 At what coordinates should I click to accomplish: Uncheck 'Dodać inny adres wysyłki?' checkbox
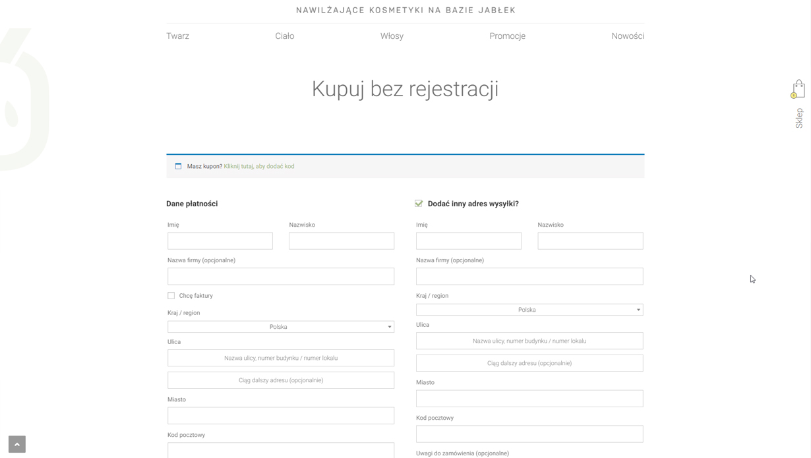coord(419,204)
